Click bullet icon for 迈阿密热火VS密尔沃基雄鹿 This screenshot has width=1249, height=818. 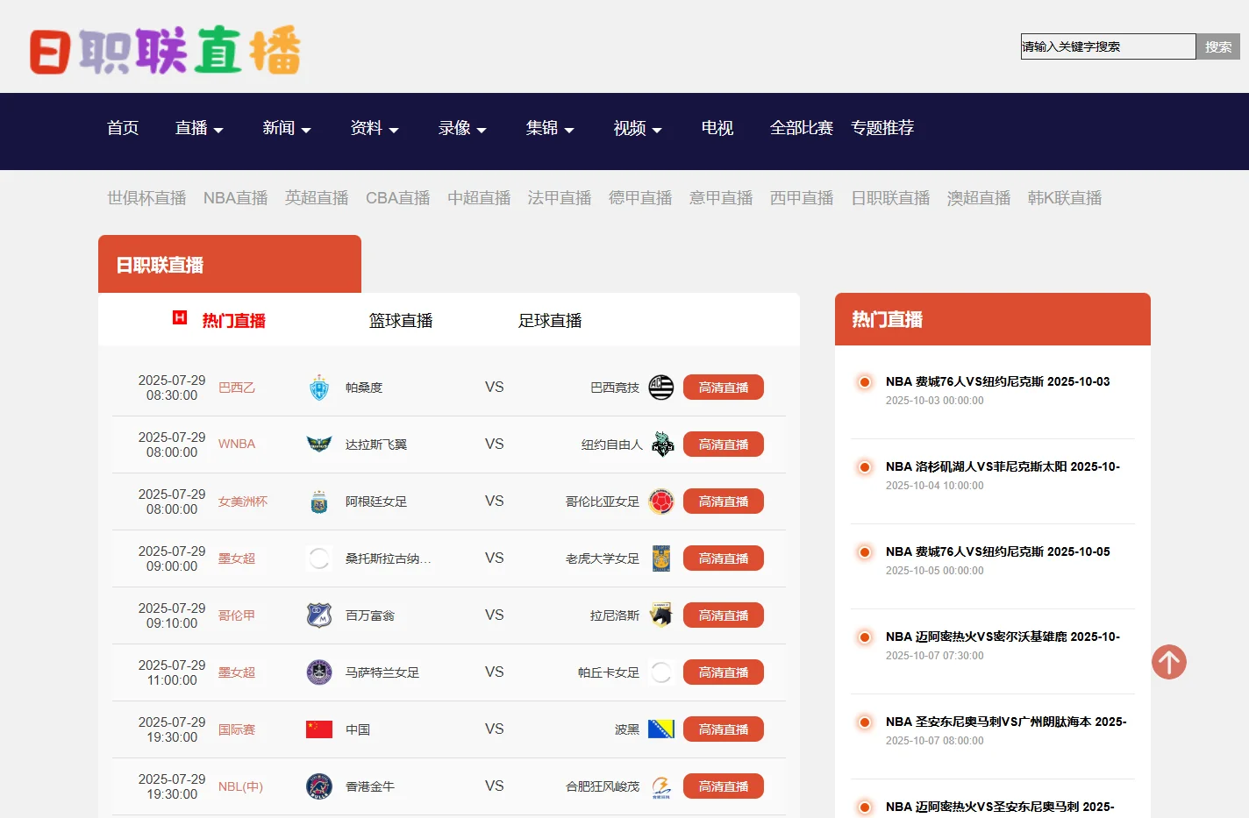(865, 637)
